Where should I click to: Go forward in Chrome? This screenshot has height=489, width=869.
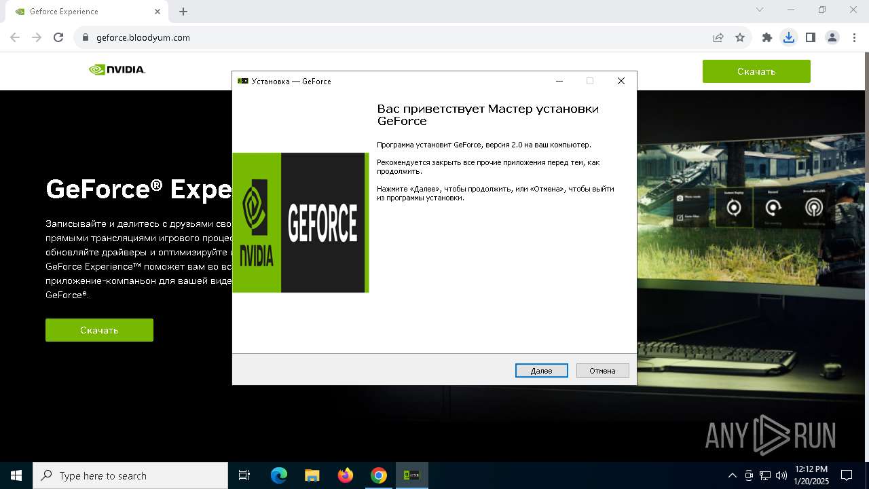37,37
